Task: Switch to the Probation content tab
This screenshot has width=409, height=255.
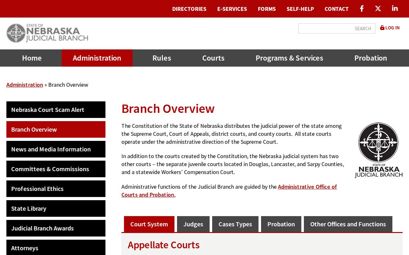Action: [281, 224]
